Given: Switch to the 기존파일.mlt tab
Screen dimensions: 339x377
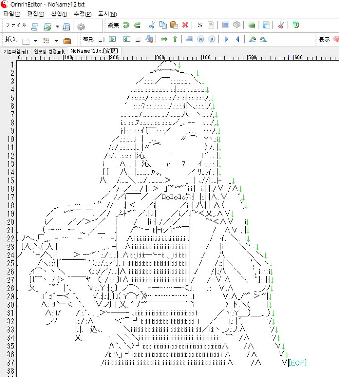Looking at the screenshot, I should [16, 52].
